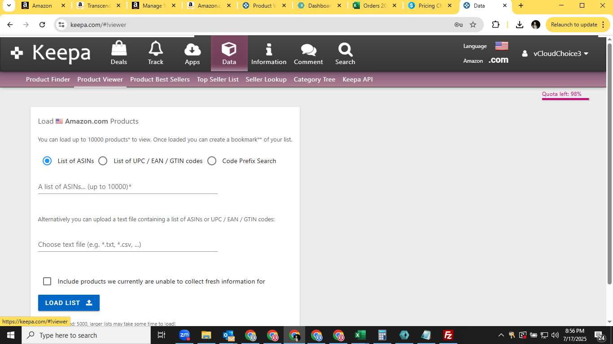Open the Zoom app in taskbar

point(184,335)
